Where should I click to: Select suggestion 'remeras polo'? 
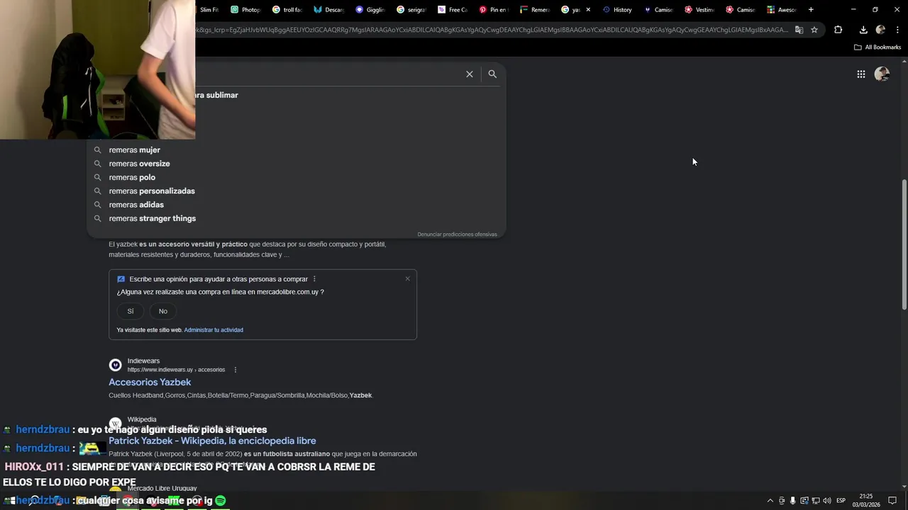click(296, 177)
